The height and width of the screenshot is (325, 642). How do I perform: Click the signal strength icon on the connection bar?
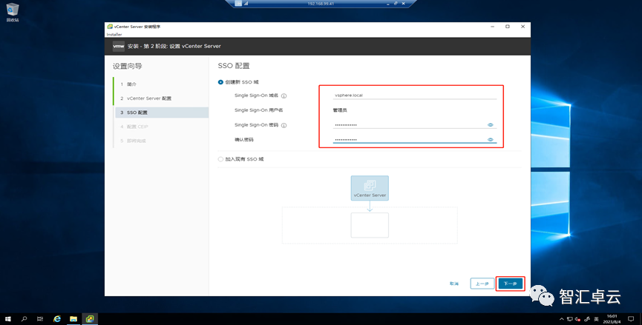pyautogui.click(x=246, y=3)
